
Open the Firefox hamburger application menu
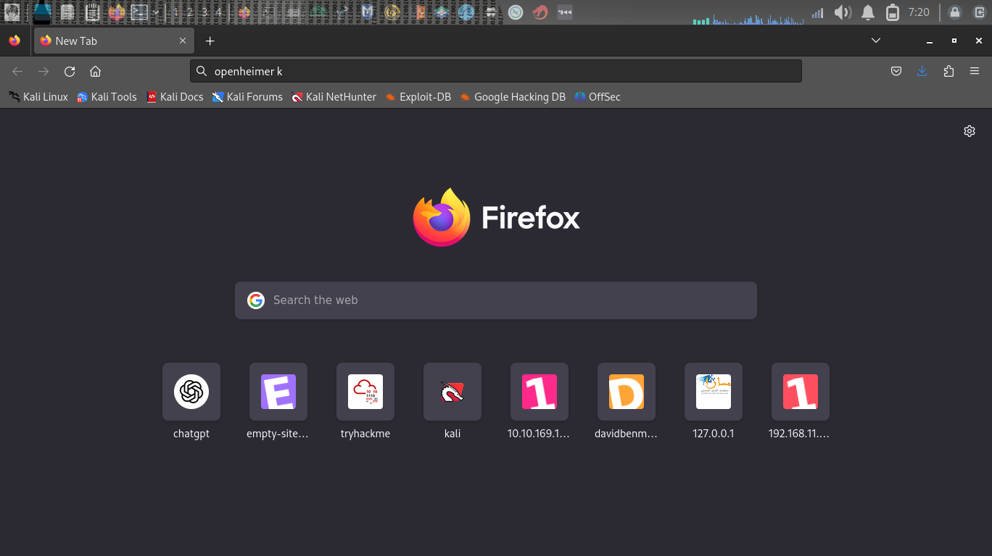975,71
